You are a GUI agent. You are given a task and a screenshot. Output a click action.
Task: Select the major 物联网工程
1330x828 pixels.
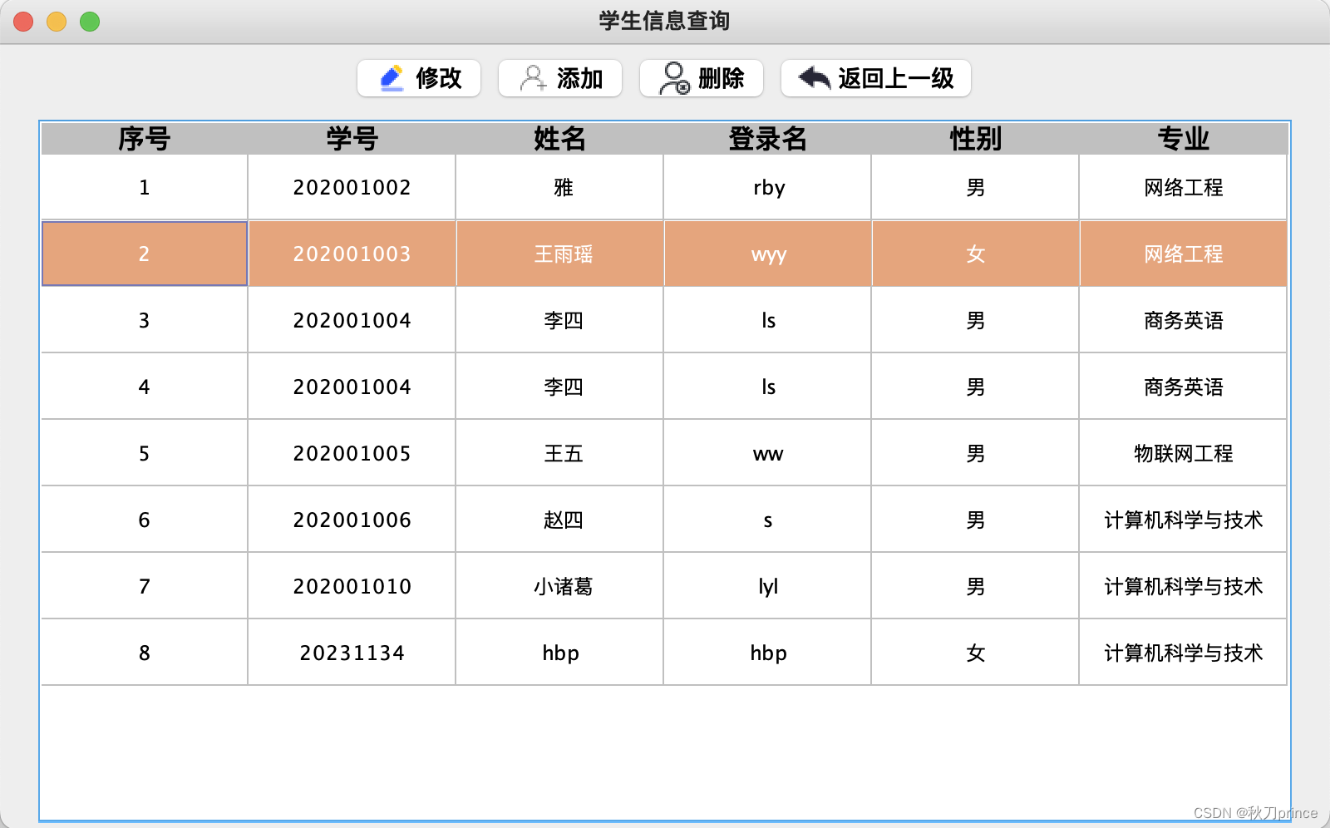click(x=1184, y=453)
